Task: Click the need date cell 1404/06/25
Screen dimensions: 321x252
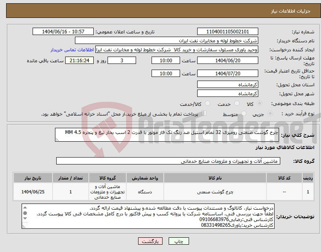Action: tap(33, 192)
